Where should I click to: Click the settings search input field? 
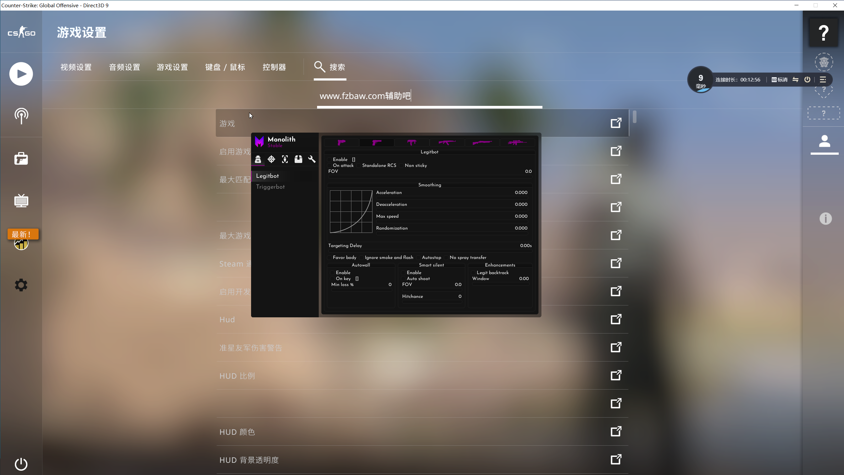pos(429,96)
